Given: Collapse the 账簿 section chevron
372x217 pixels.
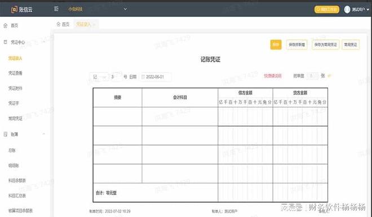Looking at the screenshot, I should click(x=44, y=134).
